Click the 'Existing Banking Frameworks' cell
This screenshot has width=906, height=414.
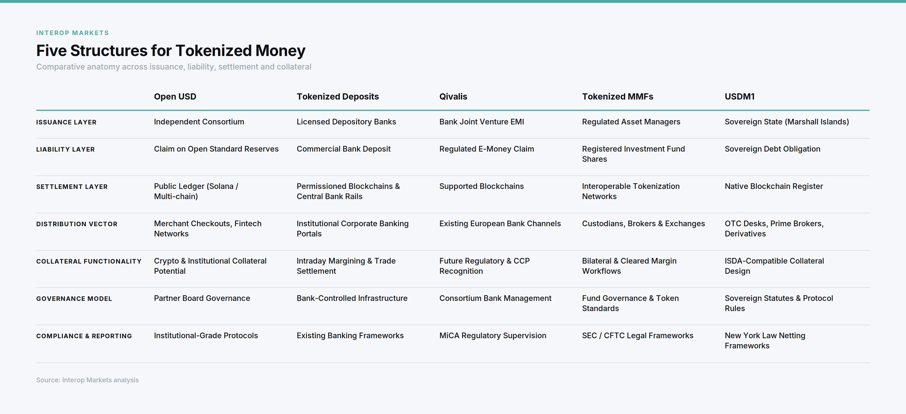tap(350, 336)
